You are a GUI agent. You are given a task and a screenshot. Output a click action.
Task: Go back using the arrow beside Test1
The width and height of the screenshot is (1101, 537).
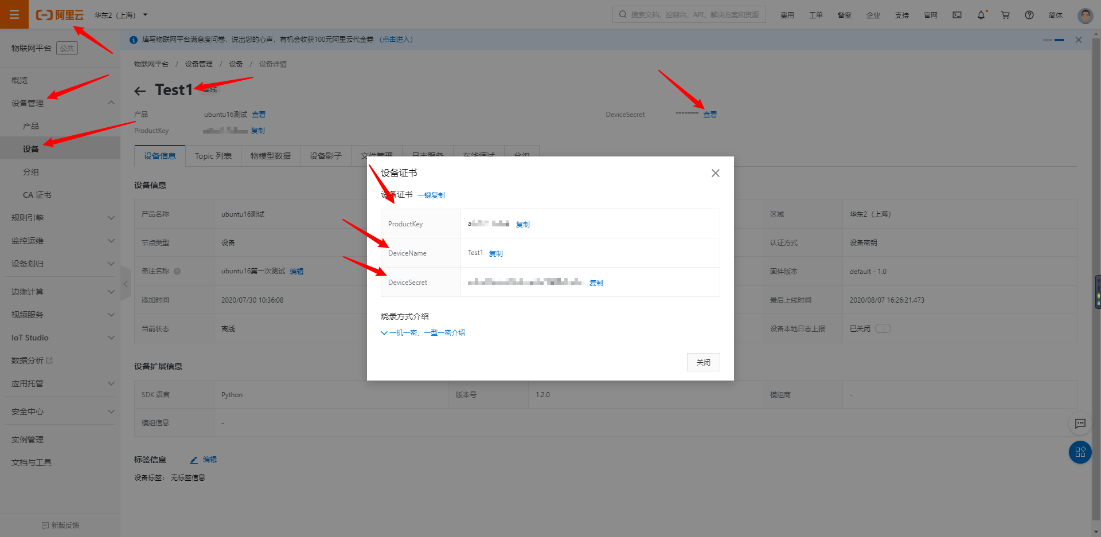pyautogui.click(x=140, y=91)
